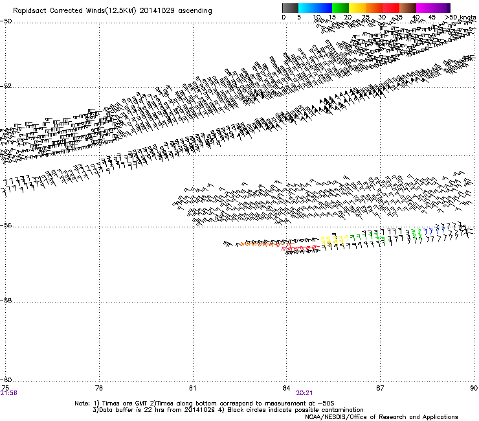
Task: Click the '-60' latitude axis label
Action: coord(6,380)
